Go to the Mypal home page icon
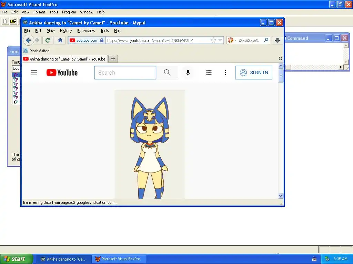The image size is (353, 264). point(60,41)
